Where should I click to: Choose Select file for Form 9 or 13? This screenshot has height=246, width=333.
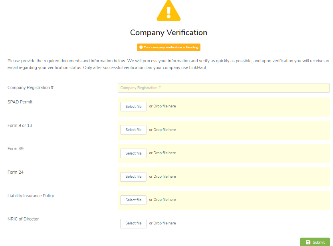(133, 130)
